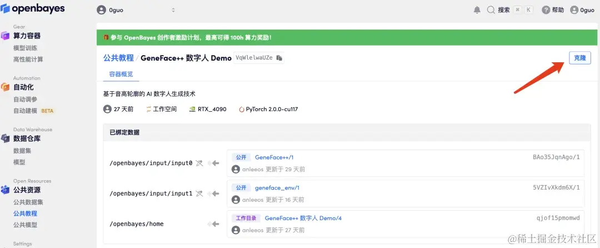The height and width of the screenshot is (248, 600).
Task: Click the arrow icon beside /openbayes/home
Action: 213,224
